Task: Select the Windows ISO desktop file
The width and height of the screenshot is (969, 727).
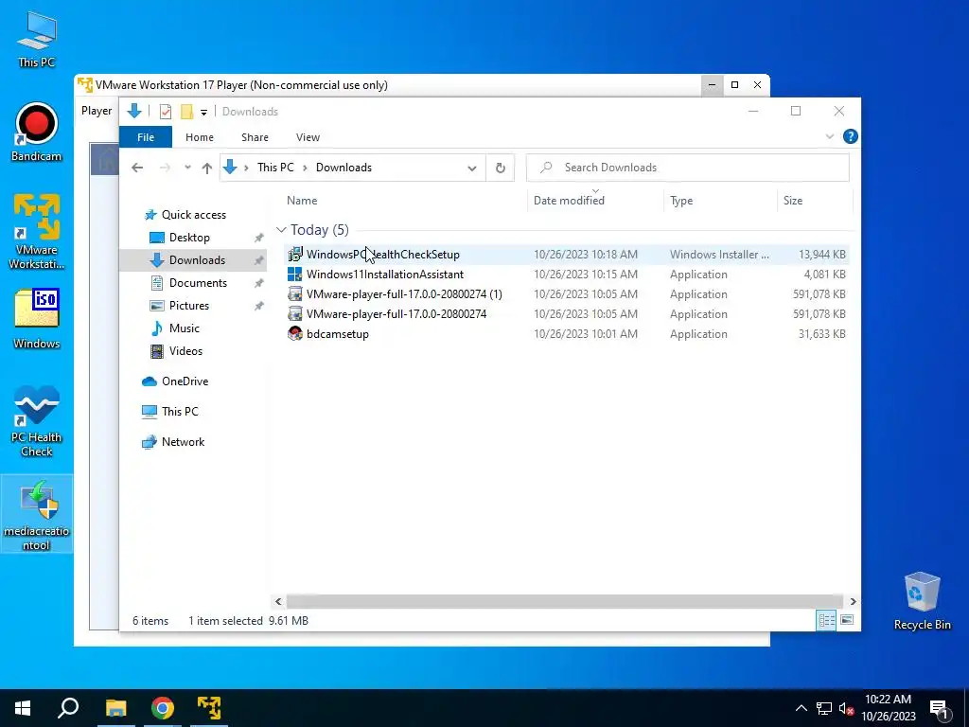Action: tap(37, 319)
